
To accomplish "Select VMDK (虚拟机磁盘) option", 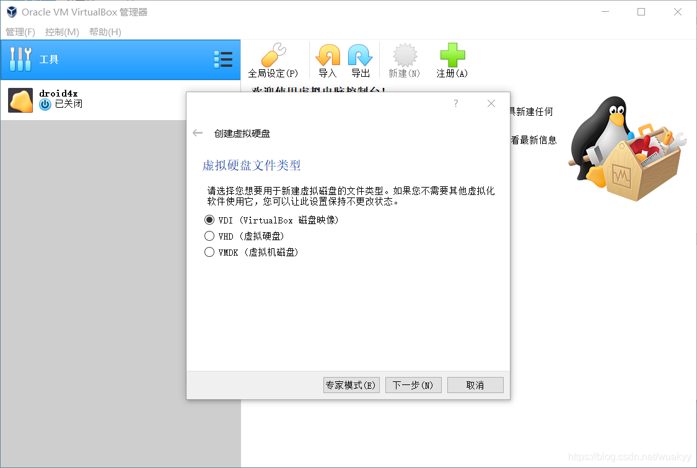I will click(x=251, y=252).
